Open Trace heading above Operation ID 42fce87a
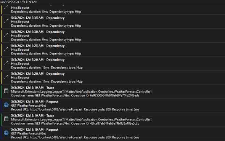This screenshot has height=141, width=225. click(x=32, y=115)
